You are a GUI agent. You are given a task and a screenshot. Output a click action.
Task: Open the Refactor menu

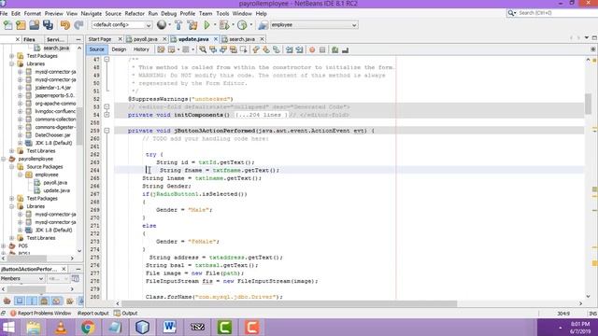click(x=135, y=13)
